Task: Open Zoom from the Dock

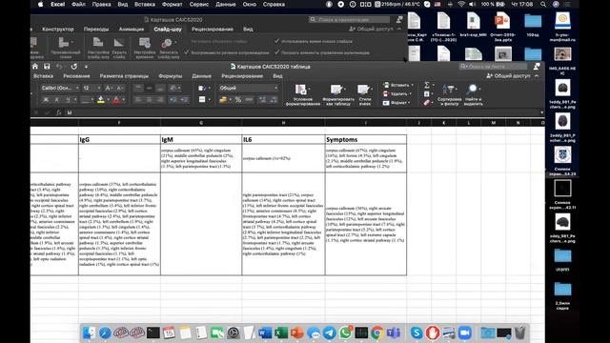Action: 464,333
